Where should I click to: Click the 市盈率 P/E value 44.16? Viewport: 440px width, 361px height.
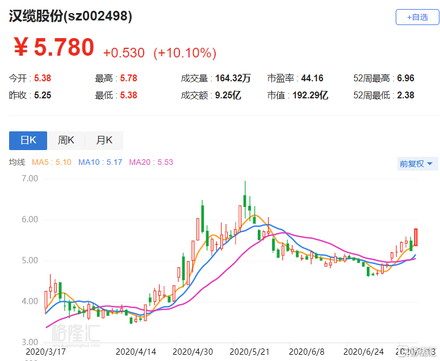312,78
